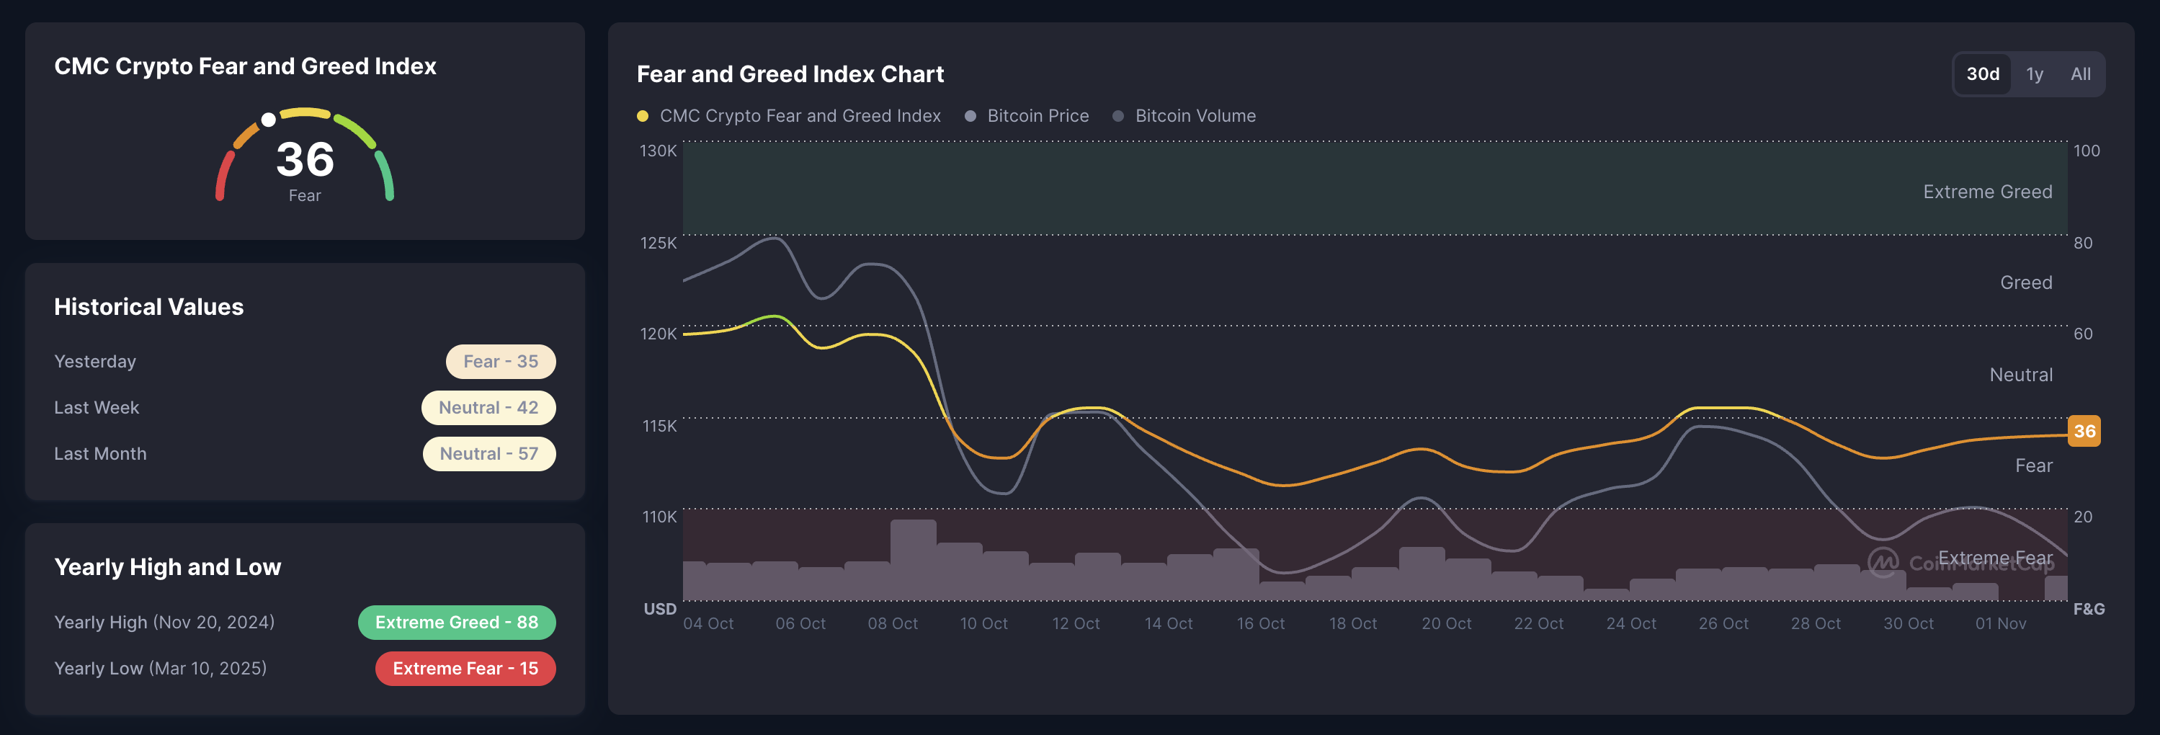This screenshot has height=735, width=2160.
Task: Click the Extreme Greed - 88 yearly high badge
Action: (456, 622)
